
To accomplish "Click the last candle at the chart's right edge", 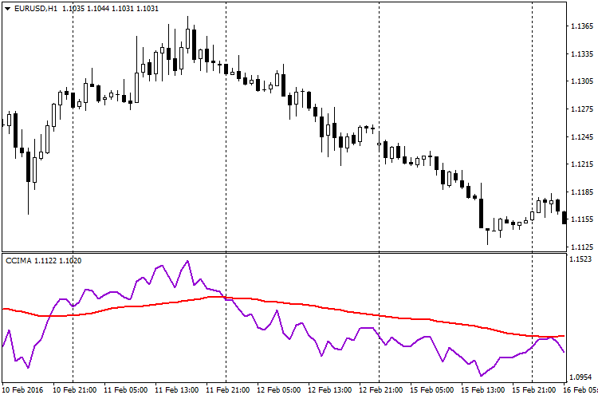I will pos(565,218).
